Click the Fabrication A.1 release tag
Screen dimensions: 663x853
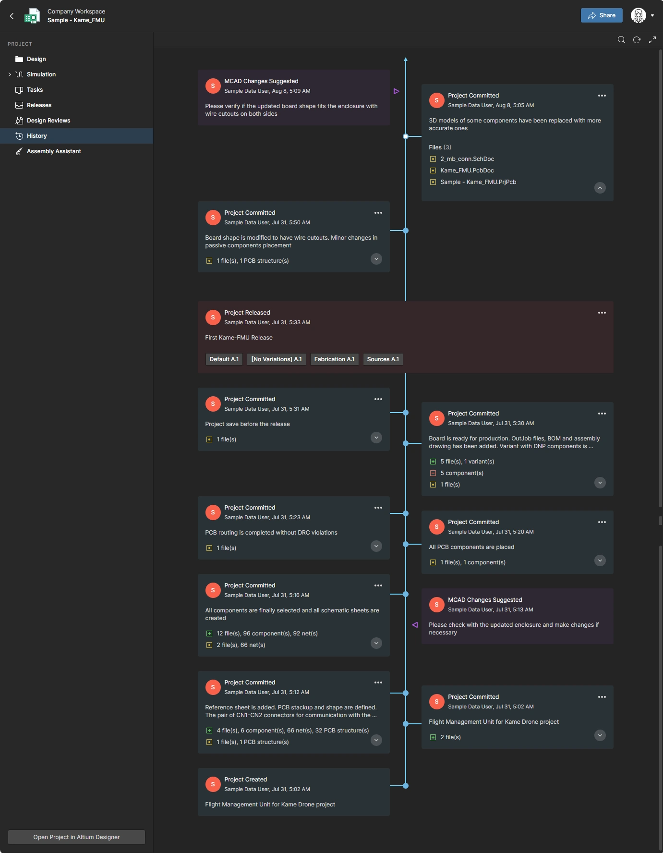click(x=334, y=359)
